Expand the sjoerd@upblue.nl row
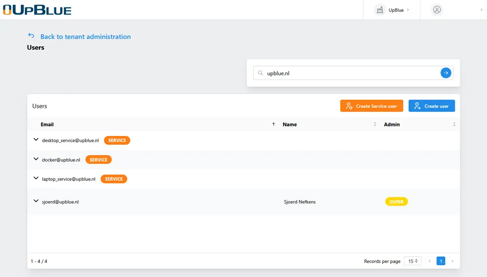487x277 pixels. 36,201
